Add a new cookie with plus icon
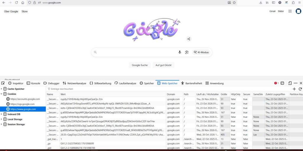 click(x=294, y=89)
